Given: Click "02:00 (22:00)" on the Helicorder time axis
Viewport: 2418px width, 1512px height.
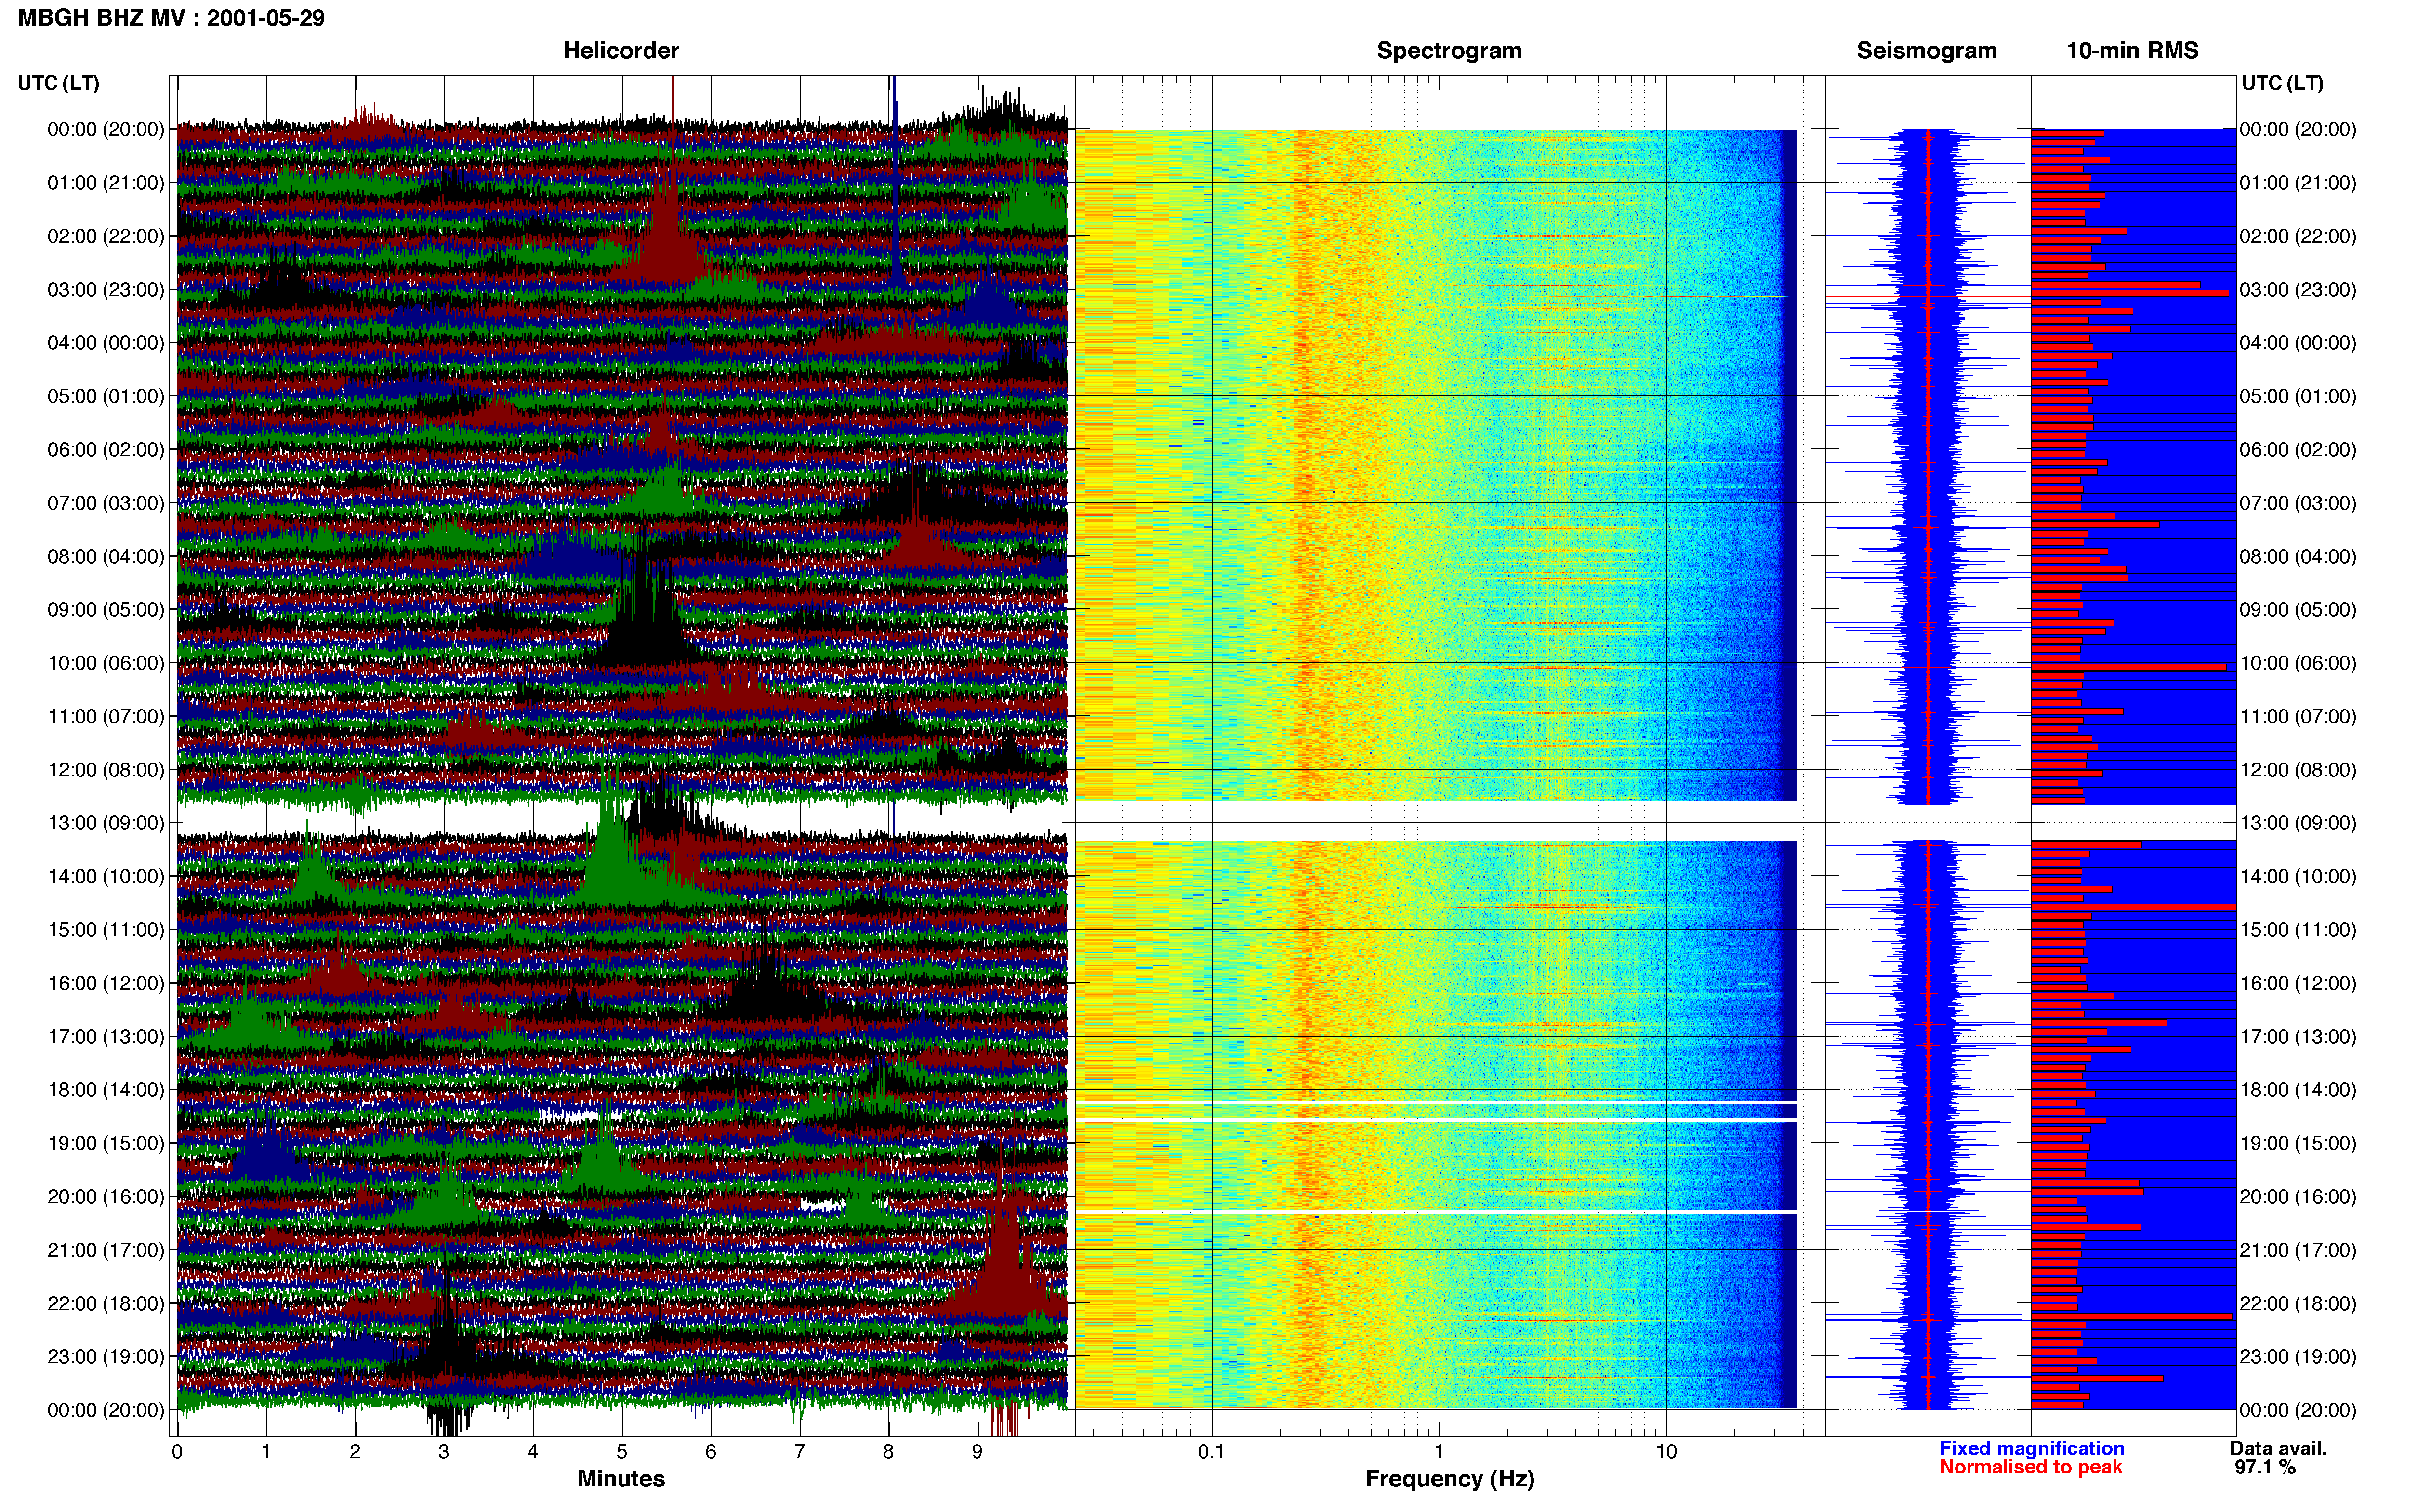Looking at the screenshot, I should pyautogui.click(x=105, y=236).
